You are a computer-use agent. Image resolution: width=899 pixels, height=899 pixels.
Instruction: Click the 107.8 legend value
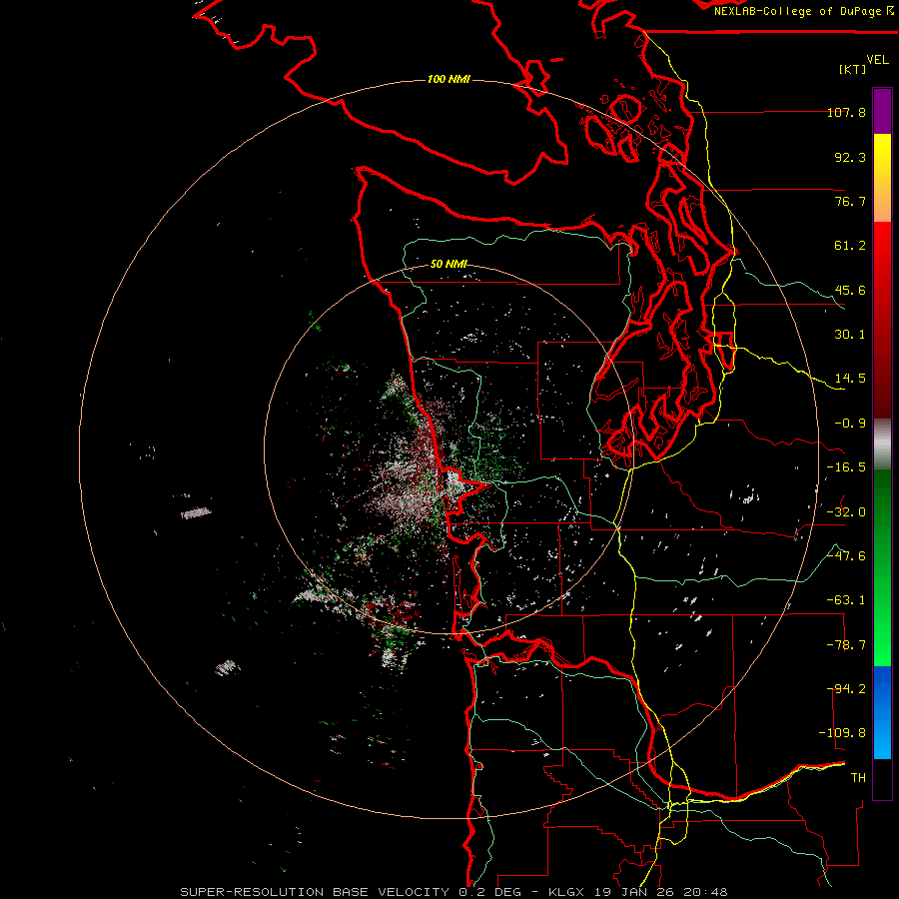click(x=846, y=112)
